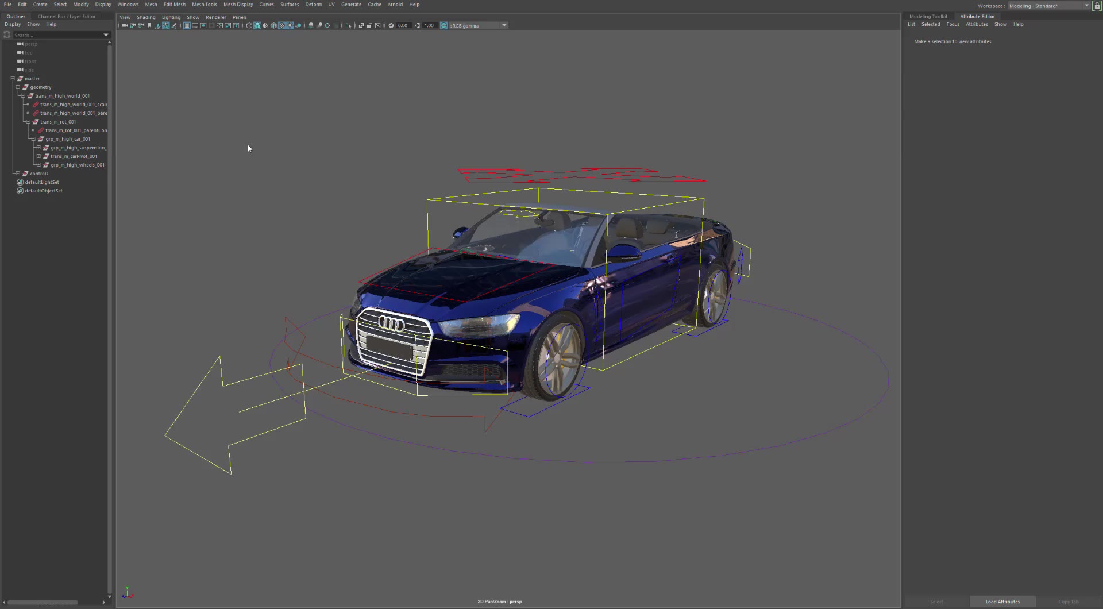Click the workspace lock icon

1097,6
